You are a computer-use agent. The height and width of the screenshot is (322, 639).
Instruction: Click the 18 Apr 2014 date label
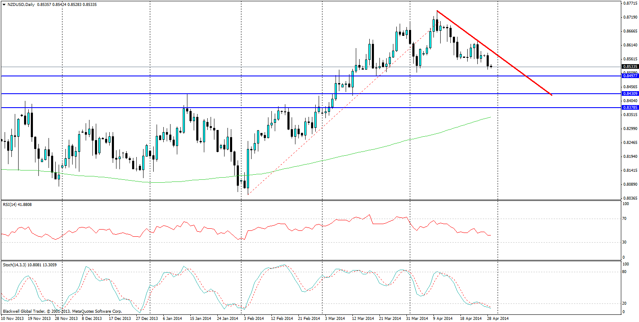[471, 319]
